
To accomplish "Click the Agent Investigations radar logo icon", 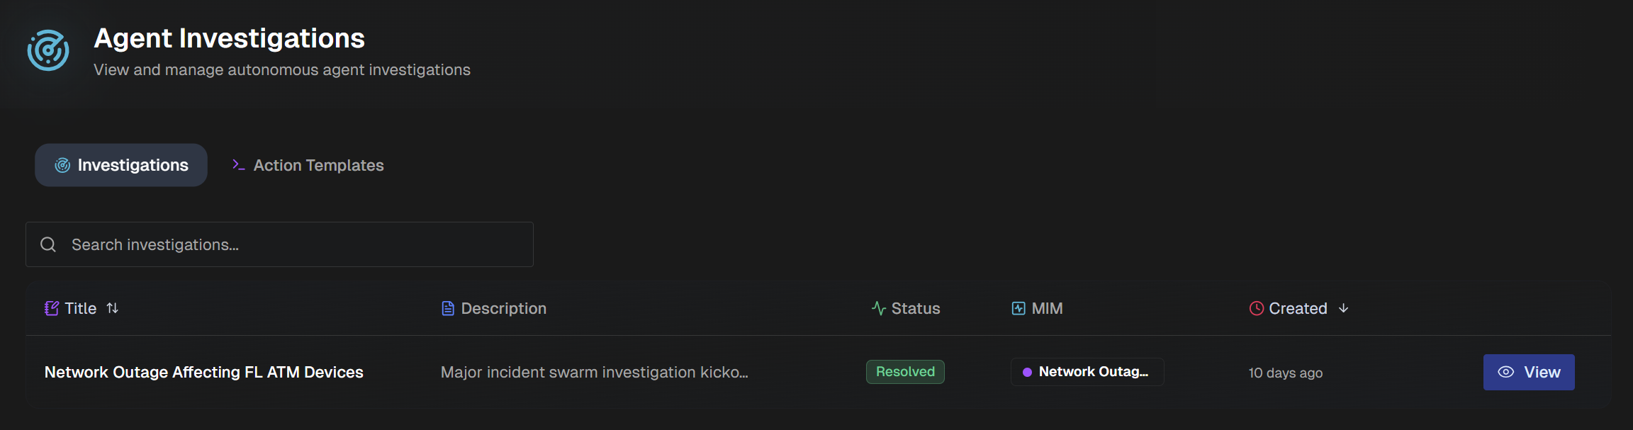I will 47,50.
